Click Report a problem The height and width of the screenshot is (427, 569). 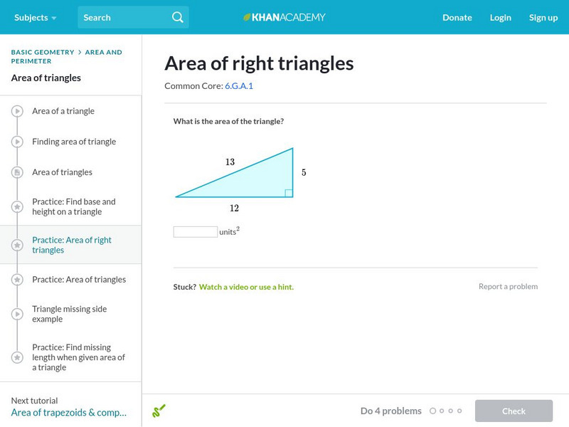(508, 286)
